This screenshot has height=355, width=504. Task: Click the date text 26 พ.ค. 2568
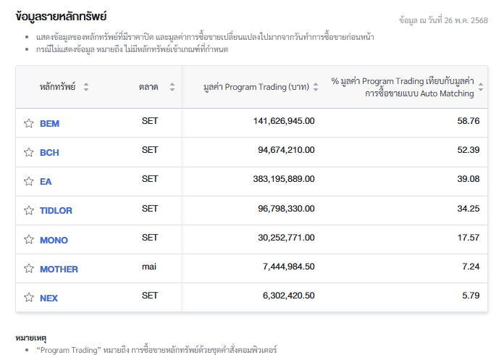pyautogui.click(x=466, y=20)
